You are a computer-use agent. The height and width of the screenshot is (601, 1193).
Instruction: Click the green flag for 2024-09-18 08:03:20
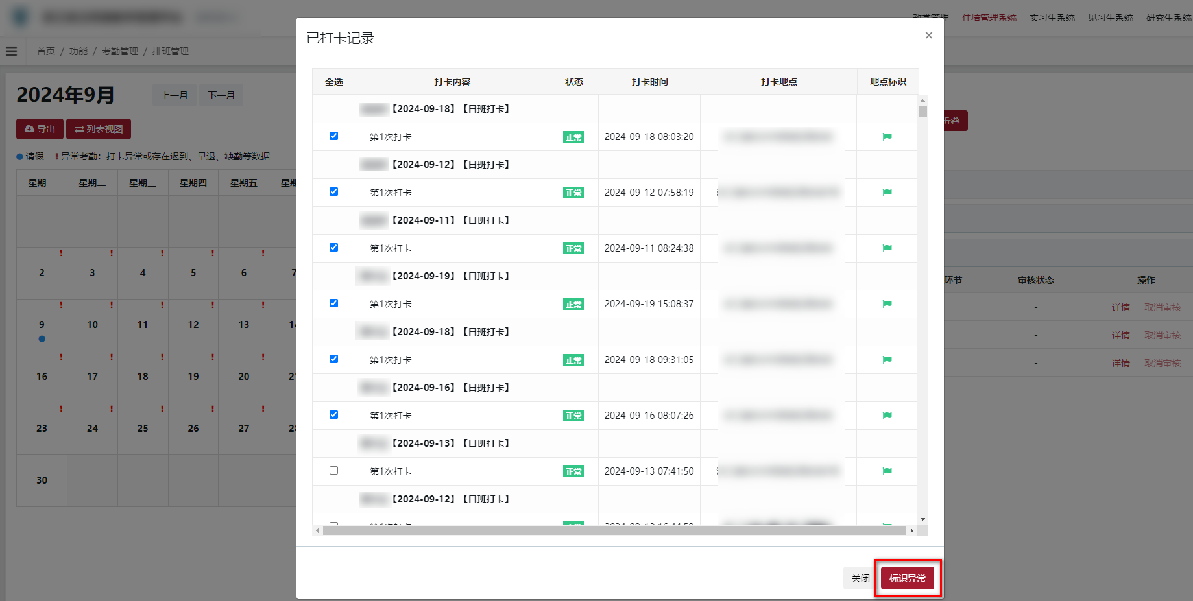tap(887, 137)
